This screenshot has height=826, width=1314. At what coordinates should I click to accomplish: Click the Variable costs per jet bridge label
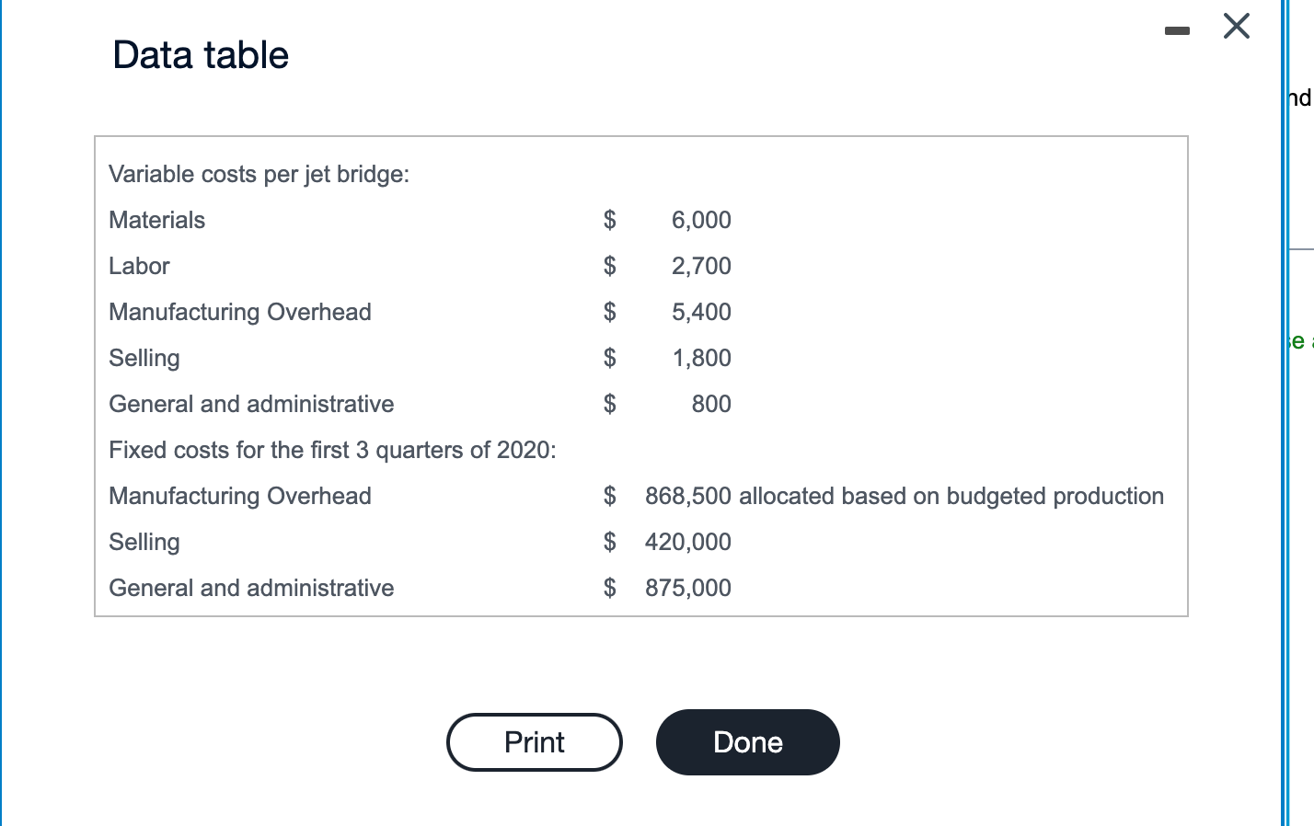[259, 174]
